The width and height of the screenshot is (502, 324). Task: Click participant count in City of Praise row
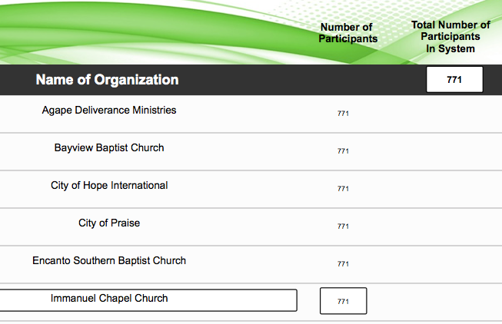tap(343, 226)
